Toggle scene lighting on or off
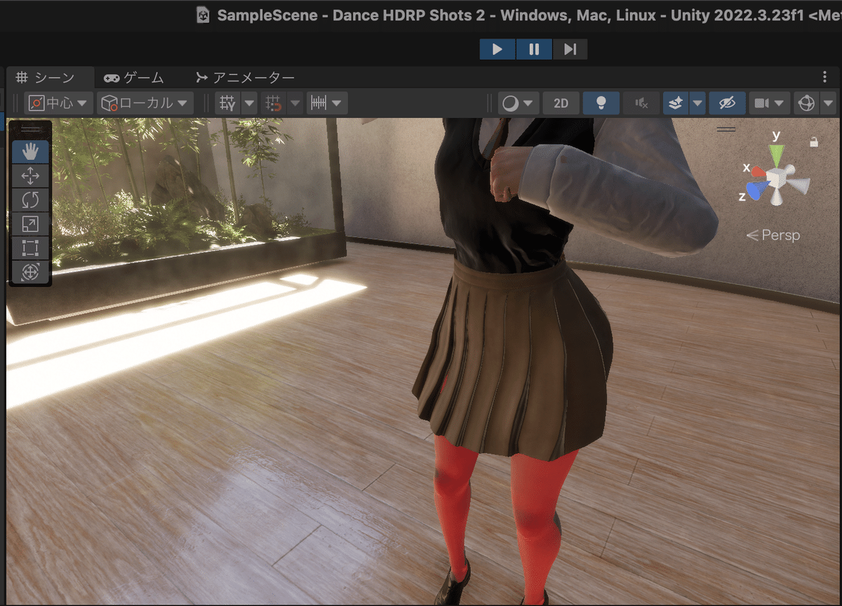The width and height of the screenshot is (842, 606). point(601,102)
